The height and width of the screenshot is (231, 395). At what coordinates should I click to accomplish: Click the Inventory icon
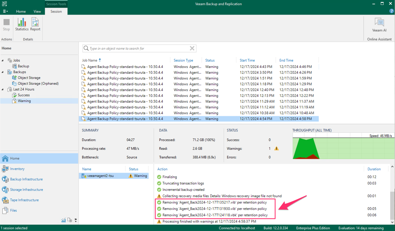pyautogui.click(x=5, y=169)
